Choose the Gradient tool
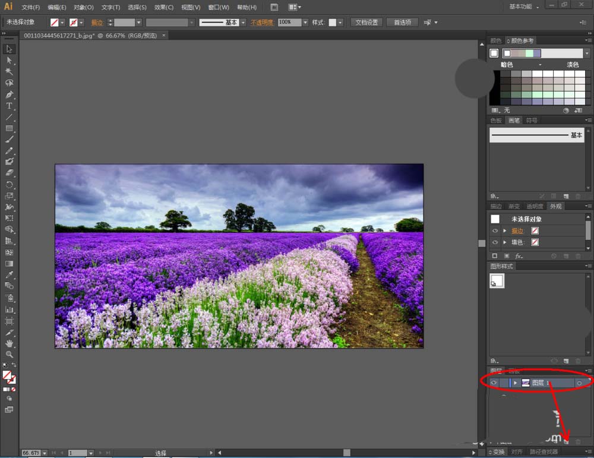Viewport: 594px width, 458px height. click(9, 264)
